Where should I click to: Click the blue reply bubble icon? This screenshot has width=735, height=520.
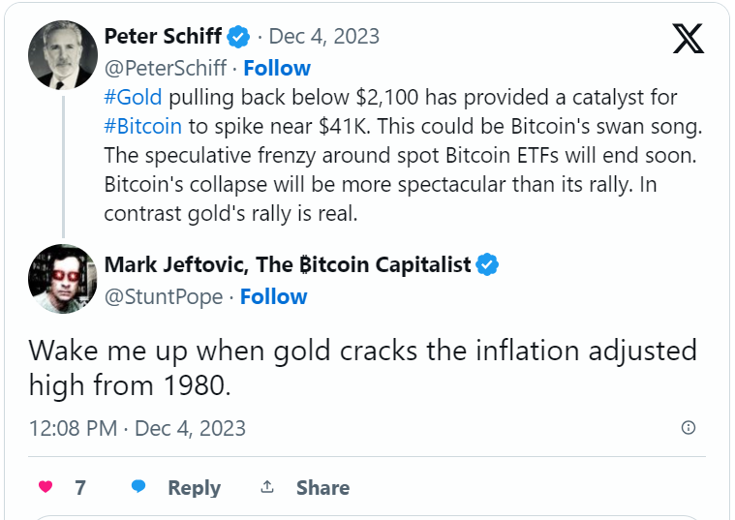coord(138,486)
